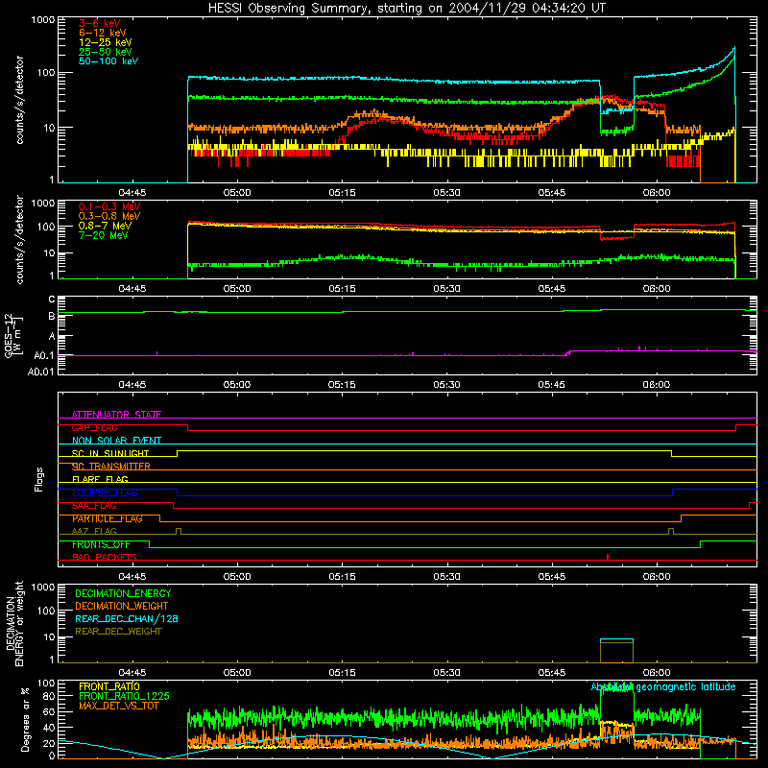Select the PARTICLE_FLAG label
The image size is (768, 768).
pos(108,518)
